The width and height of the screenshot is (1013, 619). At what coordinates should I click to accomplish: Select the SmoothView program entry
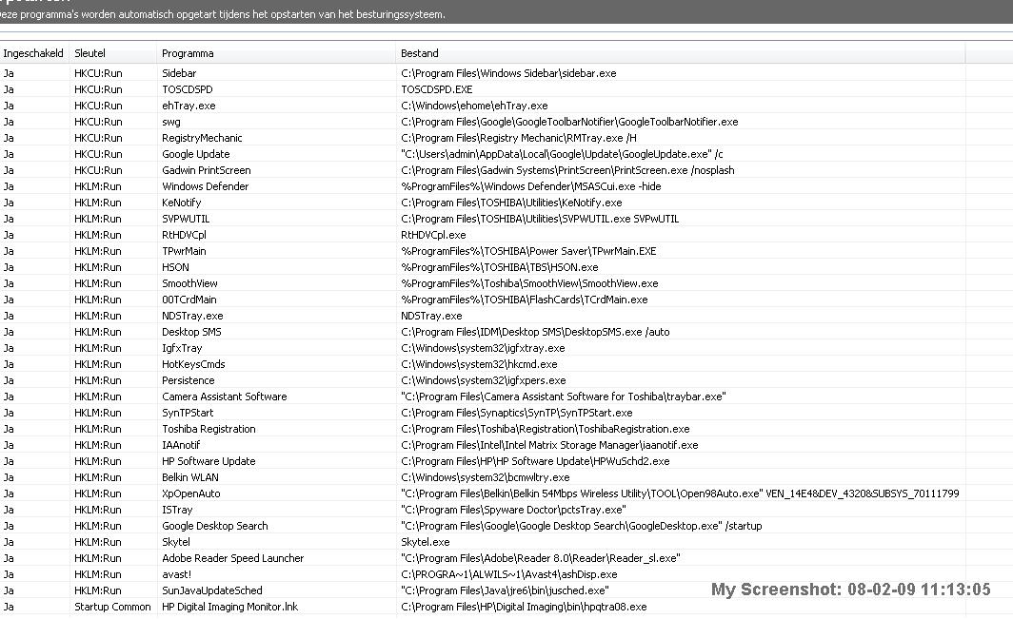189,283
